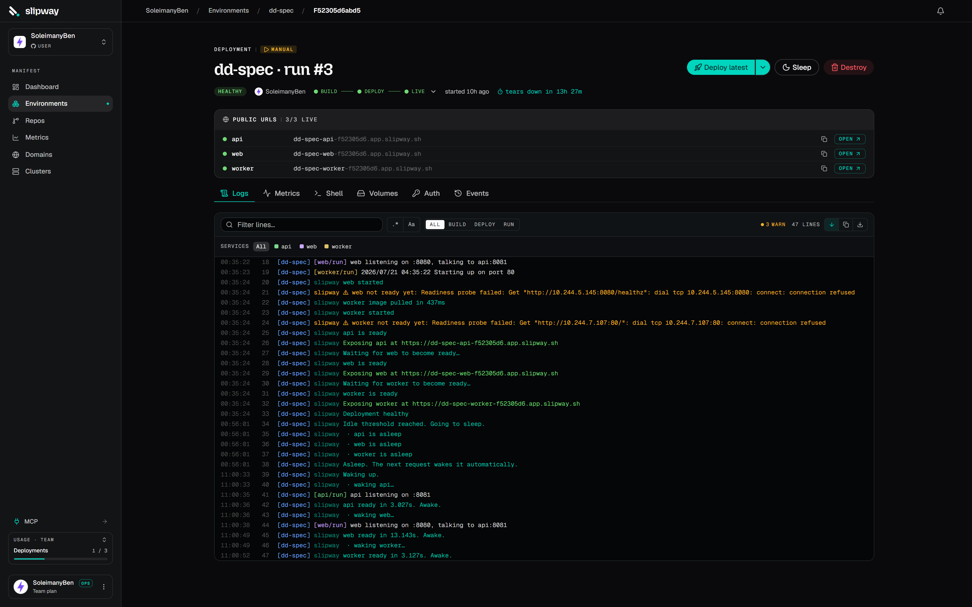Open the notifications bell
Viewport: 972px width, 607px height.
point(940,11)
